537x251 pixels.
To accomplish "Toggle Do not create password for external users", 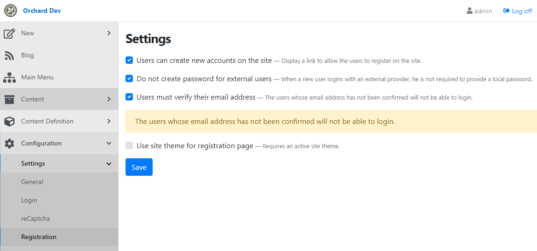I will click(x=129, y=78).
